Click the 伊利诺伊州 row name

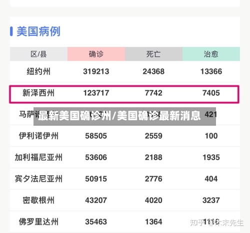tap(38, 136)
